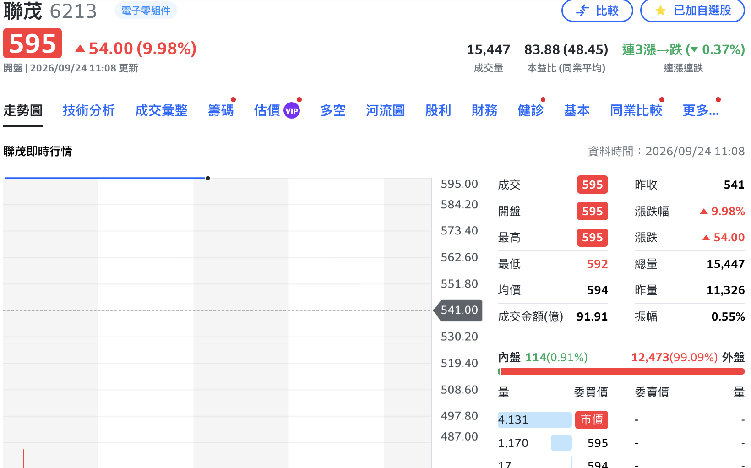Screen dimensions: 751x468
Task: Go to the 基本 tab
Action: click(x=577, y=110)
